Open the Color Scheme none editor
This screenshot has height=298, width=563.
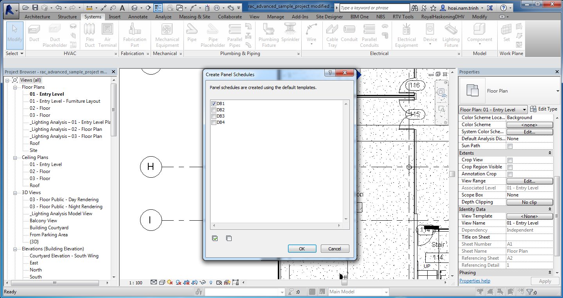pos(529,124)
